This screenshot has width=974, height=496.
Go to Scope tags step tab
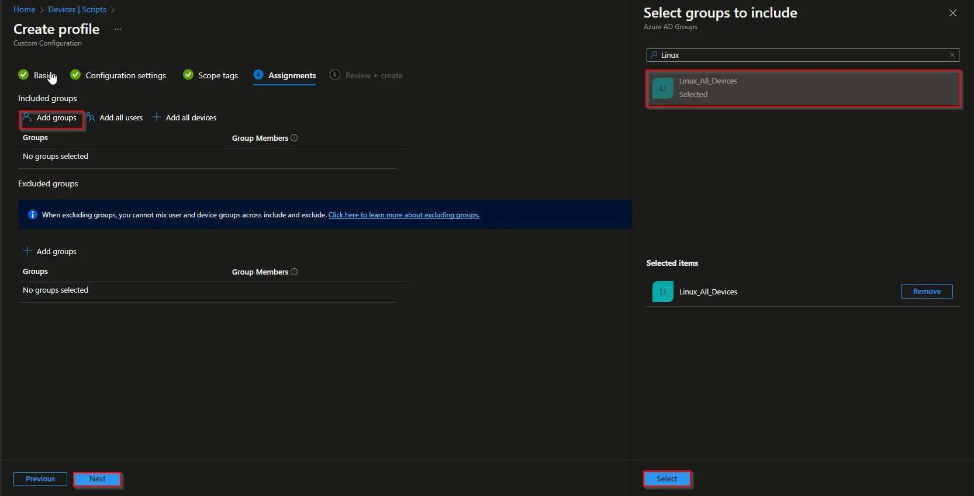(218, 75)
